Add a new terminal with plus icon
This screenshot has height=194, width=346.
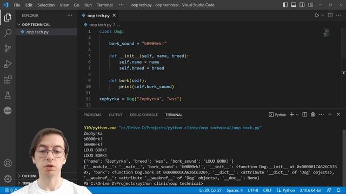click(292, 114)
